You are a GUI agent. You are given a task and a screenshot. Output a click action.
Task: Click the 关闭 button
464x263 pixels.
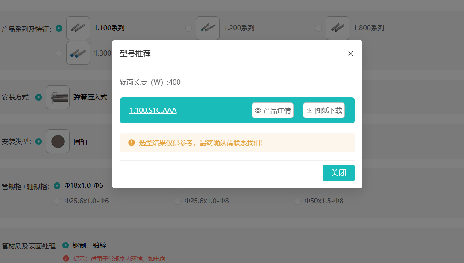pyautogui.click(x=338, y=173)
